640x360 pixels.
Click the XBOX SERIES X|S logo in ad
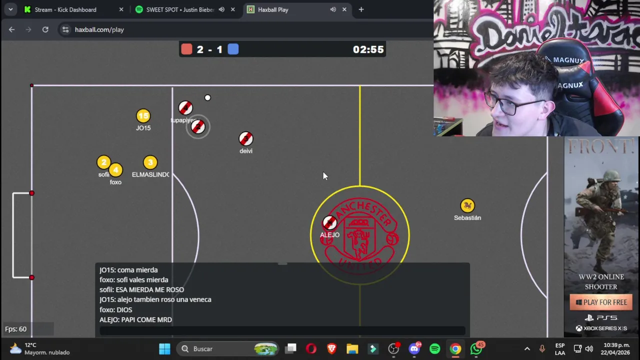(x=601, y=328)
